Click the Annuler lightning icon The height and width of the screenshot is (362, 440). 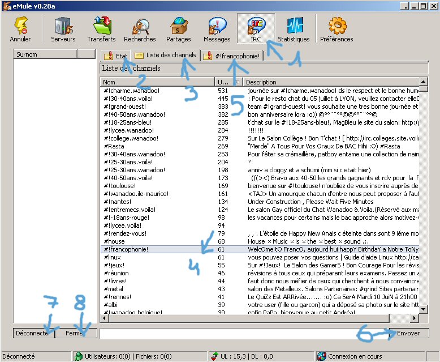pyautogui.click(x=21, y=25)
